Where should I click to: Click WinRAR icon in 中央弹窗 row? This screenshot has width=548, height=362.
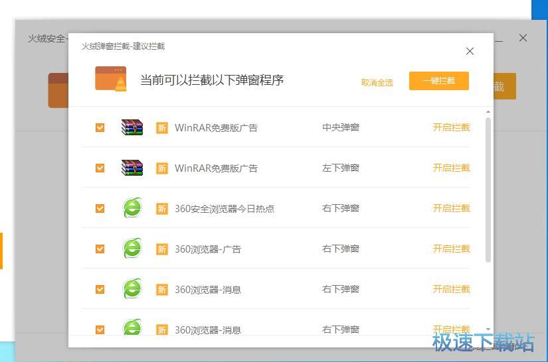point(132,127)
